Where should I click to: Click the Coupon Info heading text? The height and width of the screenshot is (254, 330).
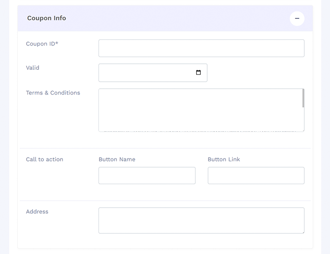tap(46, 18)
